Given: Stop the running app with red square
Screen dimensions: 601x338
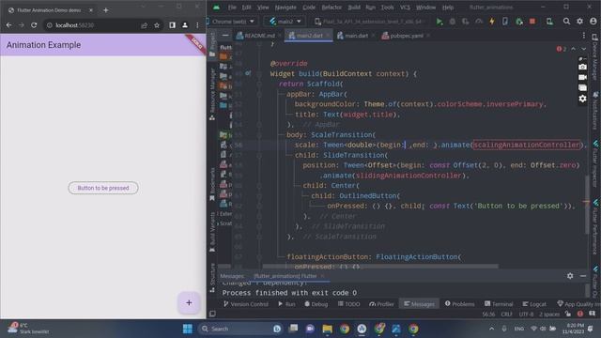Looking at the screenshot, I should coord(532,22).
